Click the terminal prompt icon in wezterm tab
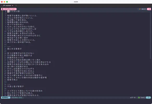Image resolution: width=152 pixels, height=104 pixels. point(2,6)
